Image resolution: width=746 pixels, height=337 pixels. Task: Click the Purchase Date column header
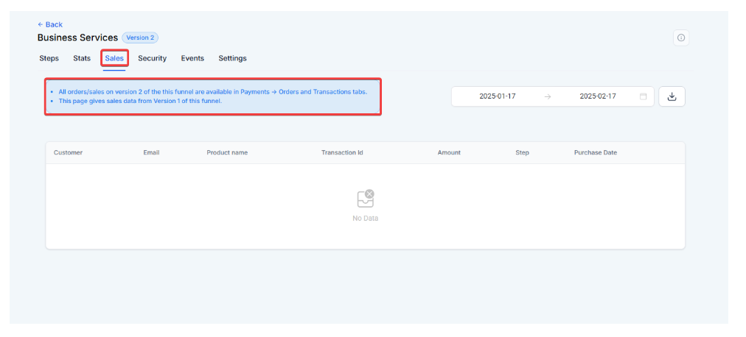[595, 153]
